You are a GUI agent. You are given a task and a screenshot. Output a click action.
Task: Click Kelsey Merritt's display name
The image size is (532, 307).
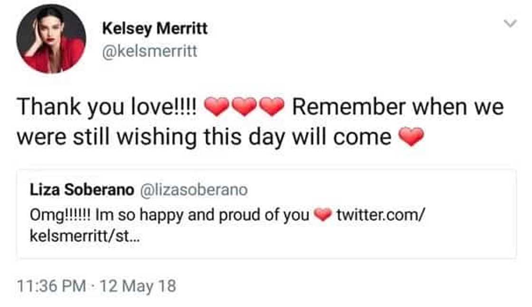tap(155, 27)
